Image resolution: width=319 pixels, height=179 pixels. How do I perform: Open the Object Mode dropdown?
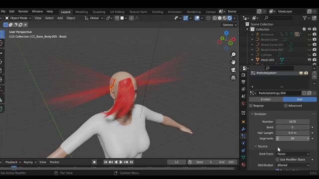click(18, 18)
